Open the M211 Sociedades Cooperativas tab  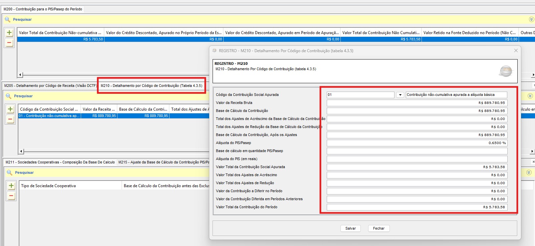pyautogui.click(x=60, y=162)
